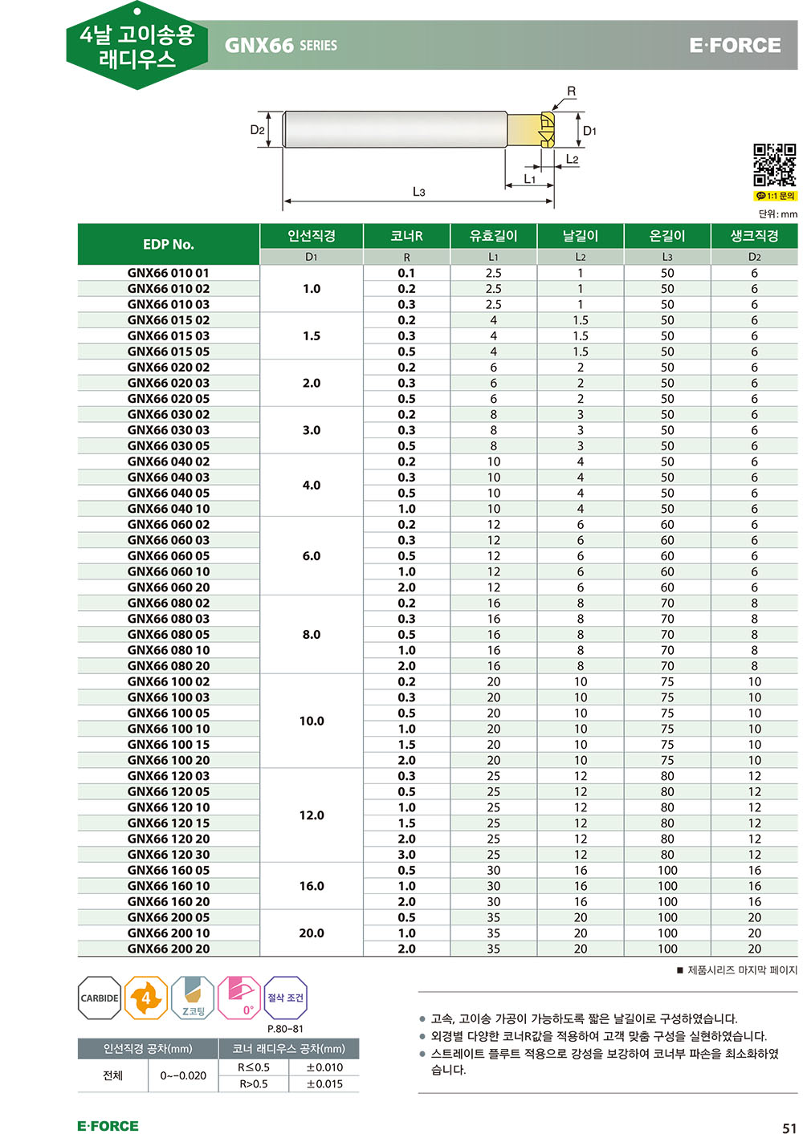Select row GNX66 015 05
Screen dimensions: 803x1134
438,352
